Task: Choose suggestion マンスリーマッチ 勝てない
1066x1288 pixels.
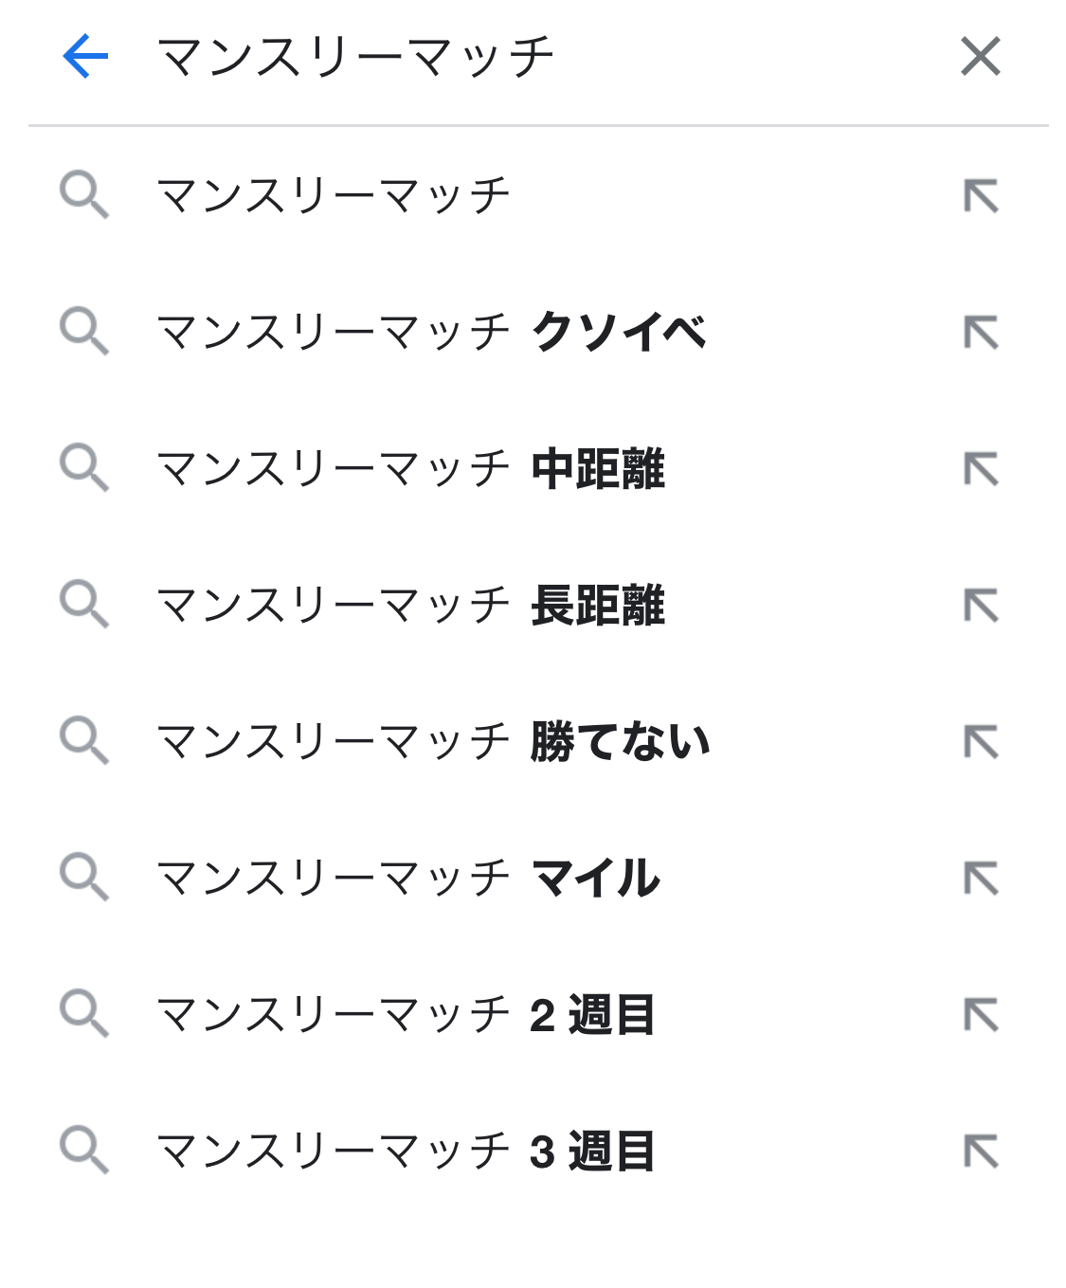Action: [433, 742]
